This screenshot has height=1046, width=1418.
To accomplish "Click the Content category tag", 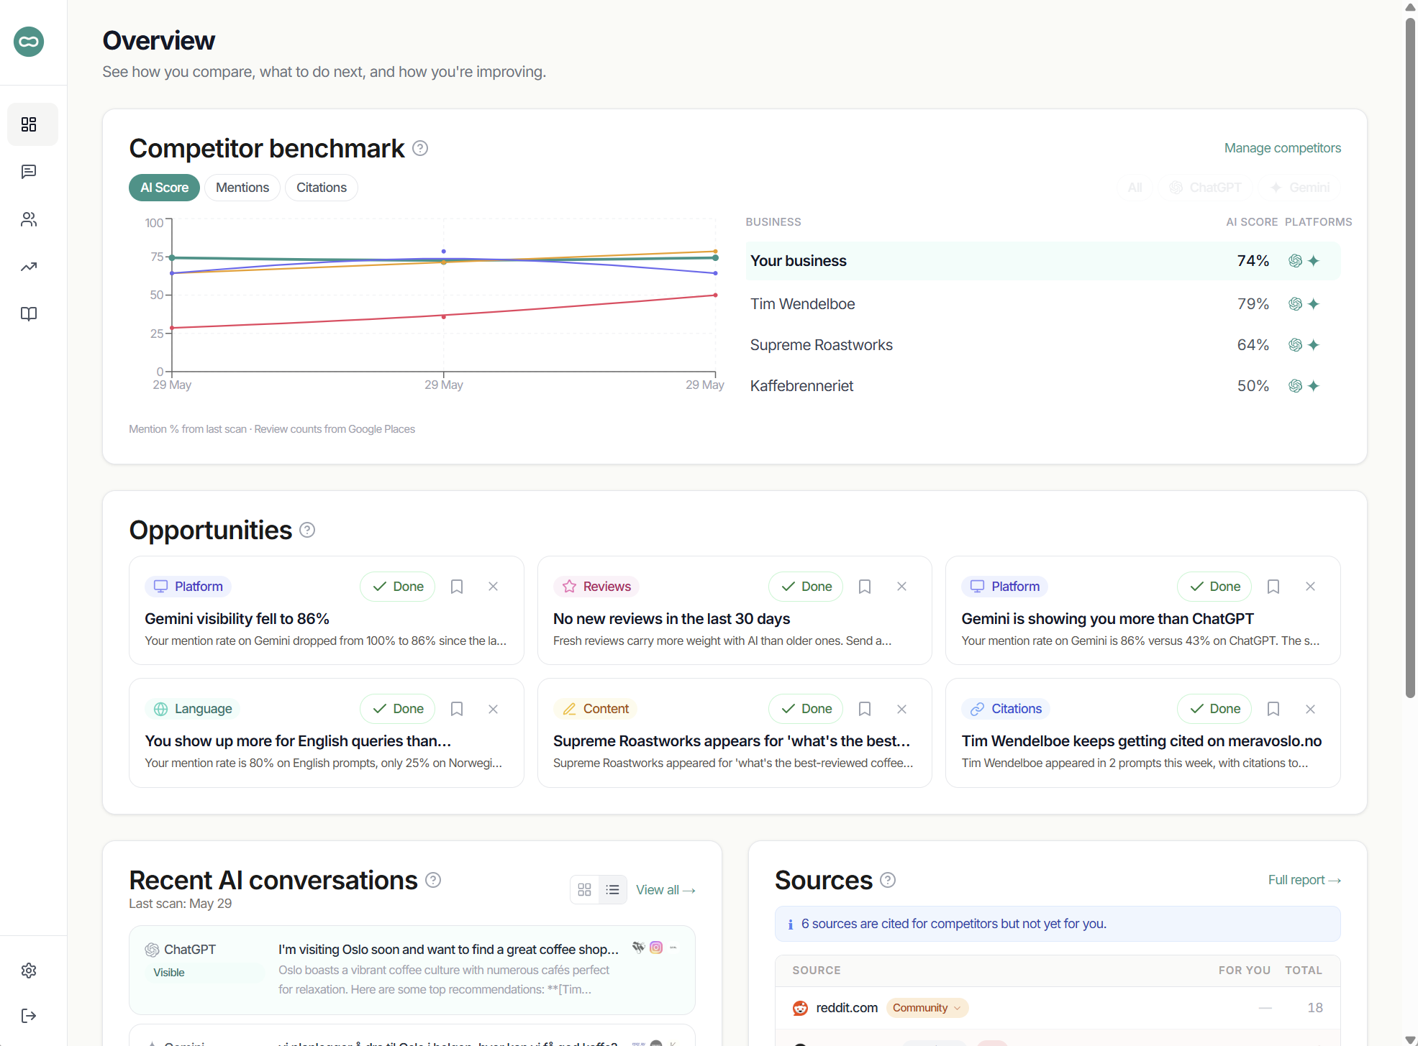I will 596,709.
